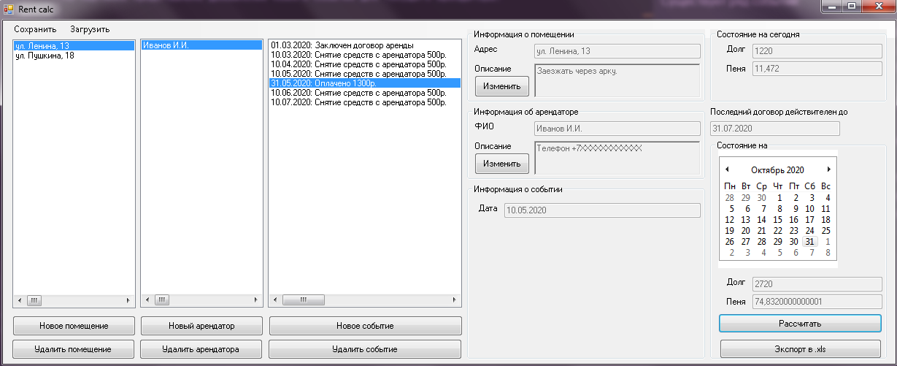Click the tenant description Телефон field
897x366 pixels.
pos(617,158)
